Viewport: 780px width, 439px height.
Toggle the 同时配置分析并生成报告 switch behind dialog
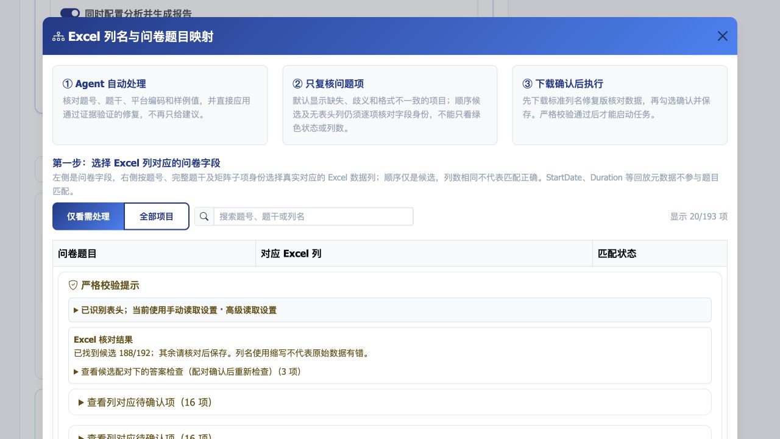70,13
